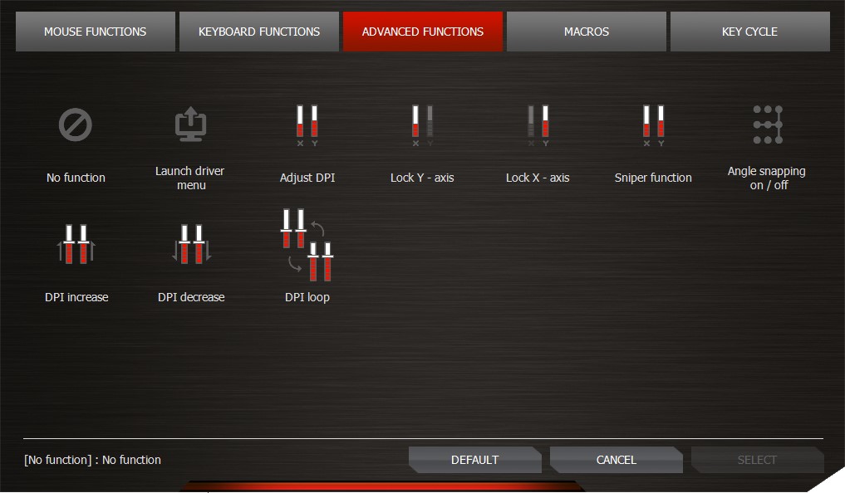The width and height of the screenshot is (845, 493).
Task: Select the DPI increase icon
Action: click(x=76, y=245)
